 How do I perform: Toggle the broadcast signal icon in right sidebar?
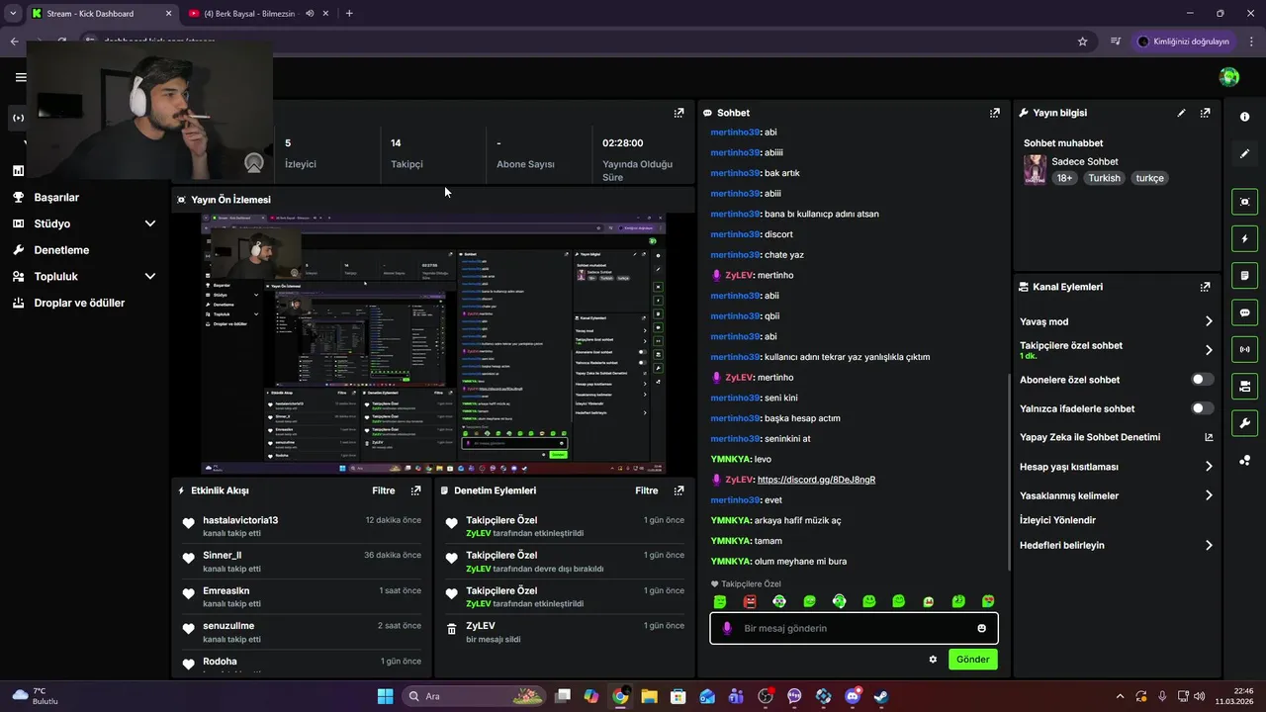pos(1244,349)
